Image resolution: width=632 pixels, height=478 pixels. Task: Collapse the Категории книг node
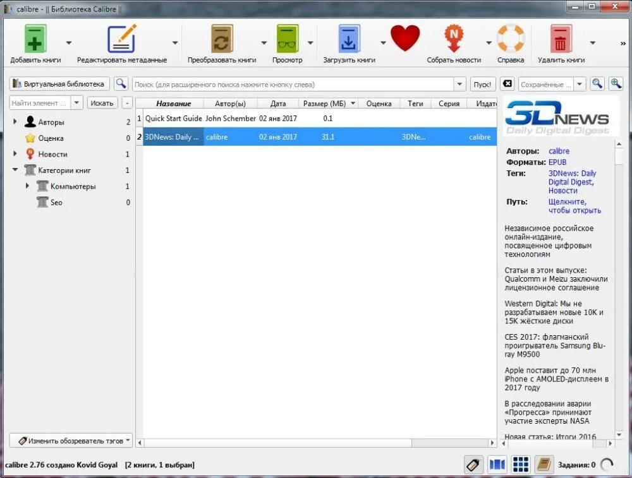click(x=15, y=170)
